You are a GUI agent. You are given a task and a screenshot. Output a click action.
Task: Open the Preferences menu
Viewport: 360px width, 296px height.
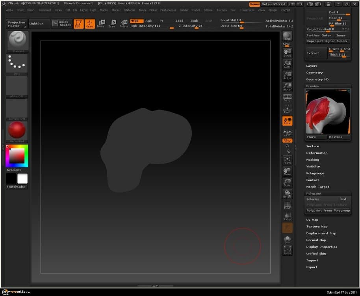pyautogui.click(x=168, y=10)
